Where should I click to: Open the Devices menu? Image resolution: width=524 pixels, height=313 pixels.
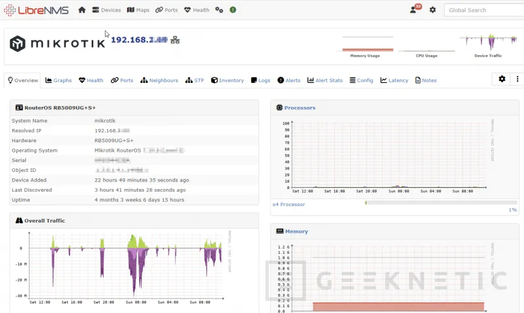coord(107,10)
